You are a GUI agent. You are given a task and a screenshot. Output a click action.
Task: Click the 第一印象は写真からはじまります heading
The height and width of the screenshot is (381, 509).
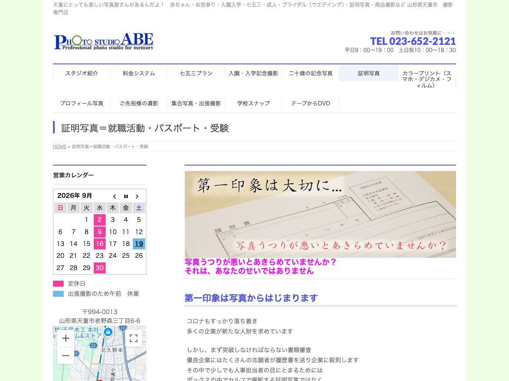pos(251,298)
